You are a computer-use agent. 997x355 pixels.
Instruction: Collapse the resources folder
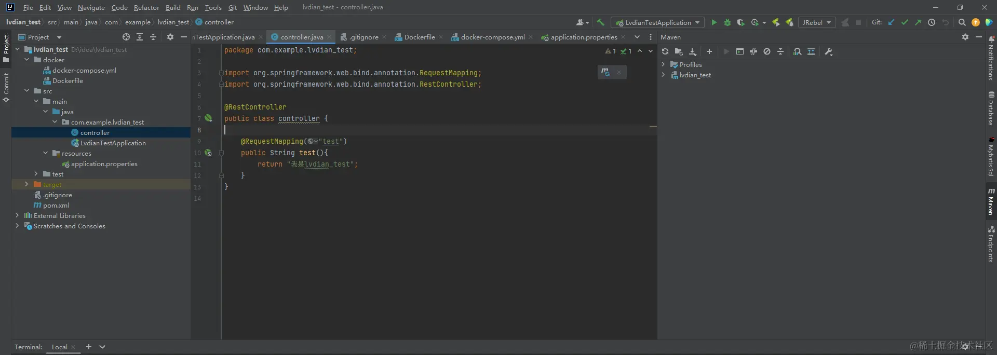(x=45, y=153)
